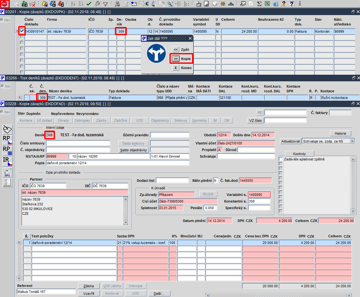Click the red EXIT icon
Image resolution: width=360 pixels, height=297 pixels.
pos(4,4)
